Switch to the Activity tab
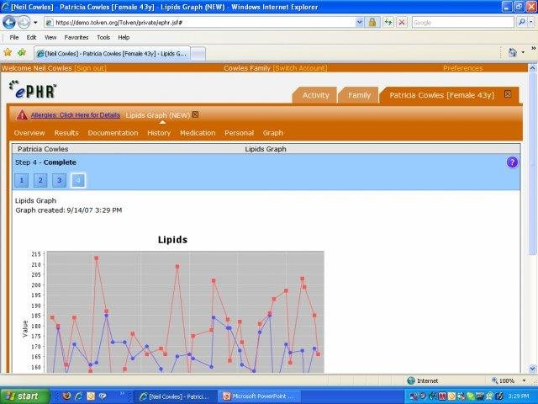The image size is (538, 404). click(x=315, y=96)
